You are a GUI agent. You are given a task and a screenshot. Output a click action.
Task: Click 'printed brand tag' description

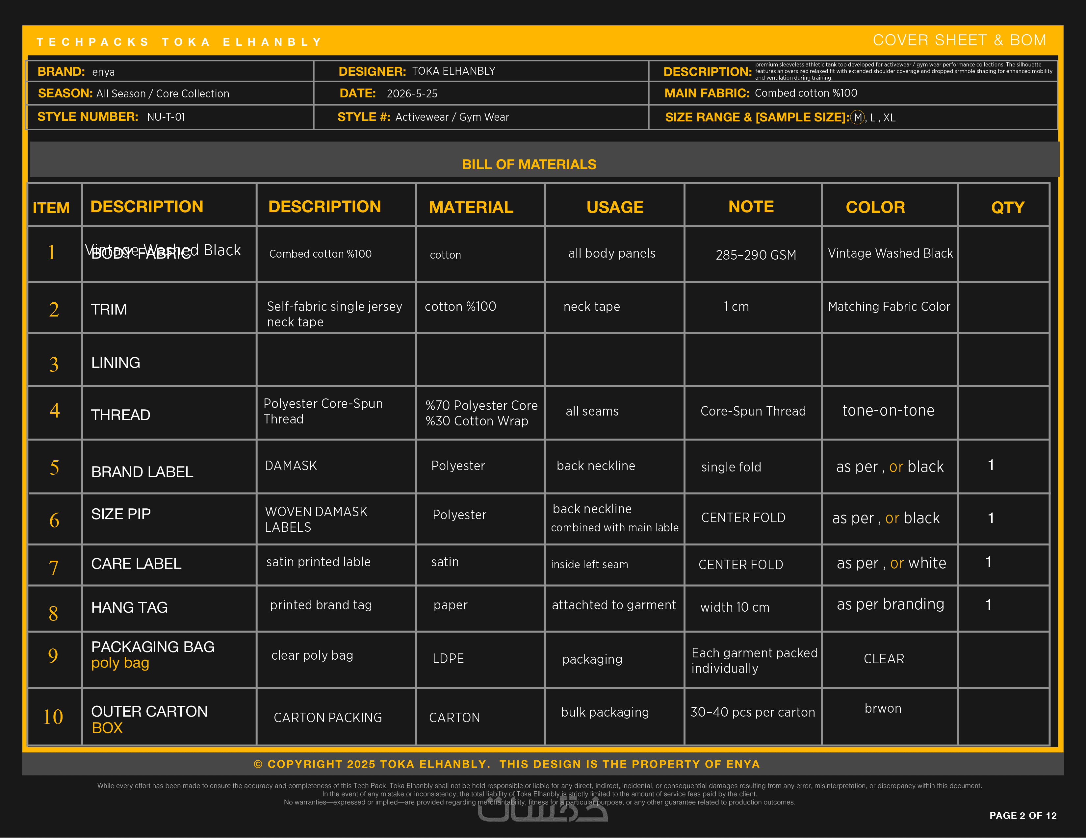[x=321, y=605]
